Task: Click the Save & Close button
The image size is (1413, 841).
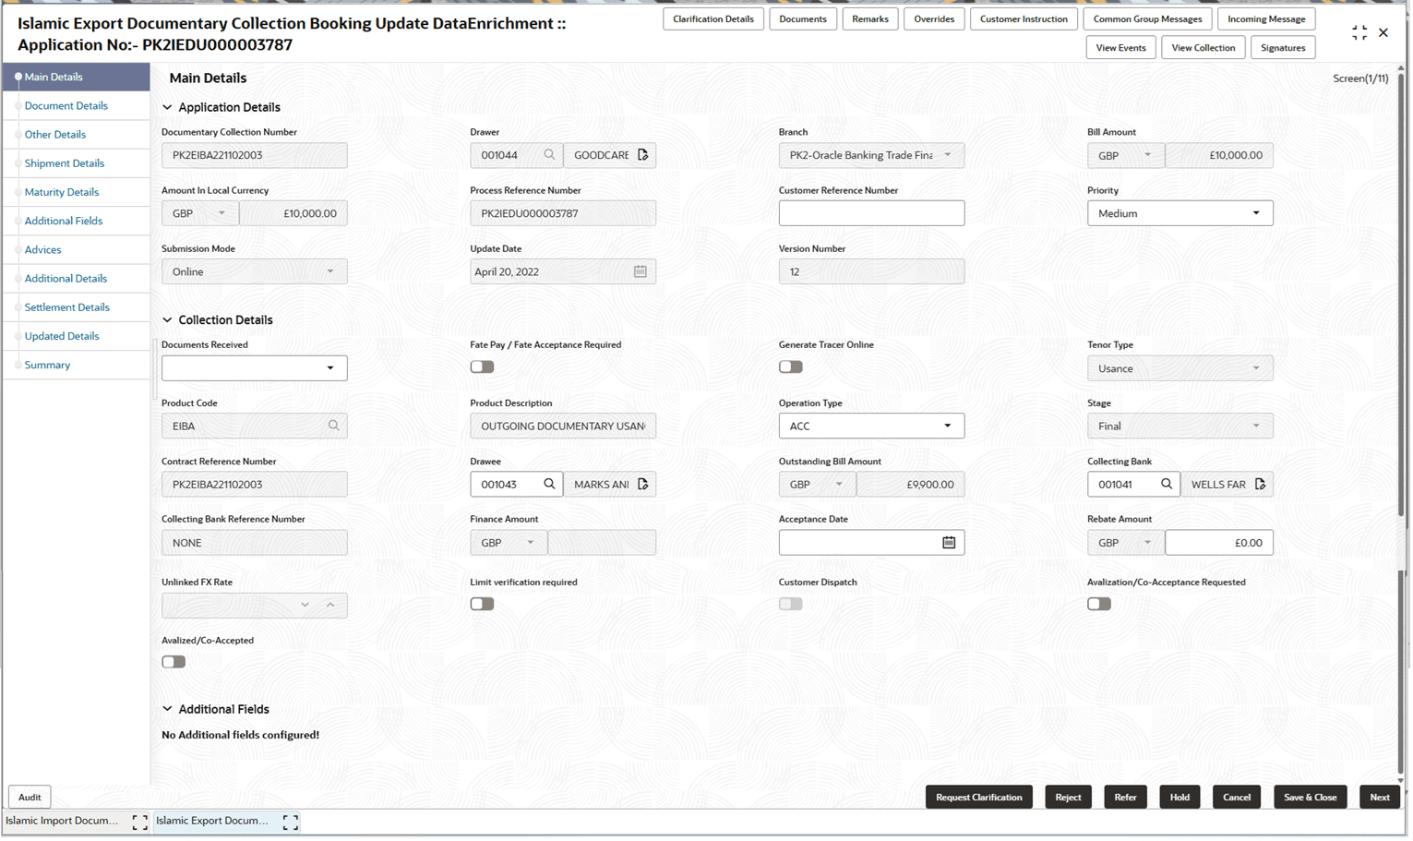Action: pyautogui.click(x=1310, y=797)
